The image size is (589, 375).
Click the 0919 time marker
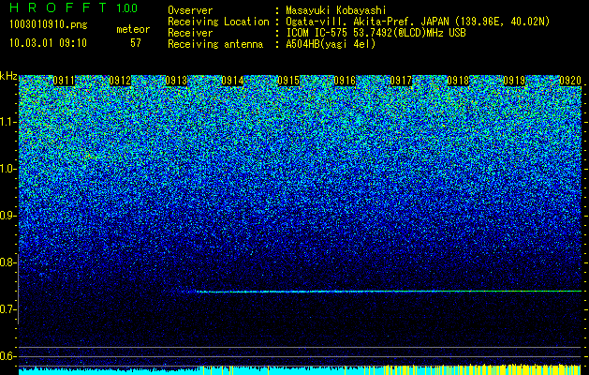point(514,81)
